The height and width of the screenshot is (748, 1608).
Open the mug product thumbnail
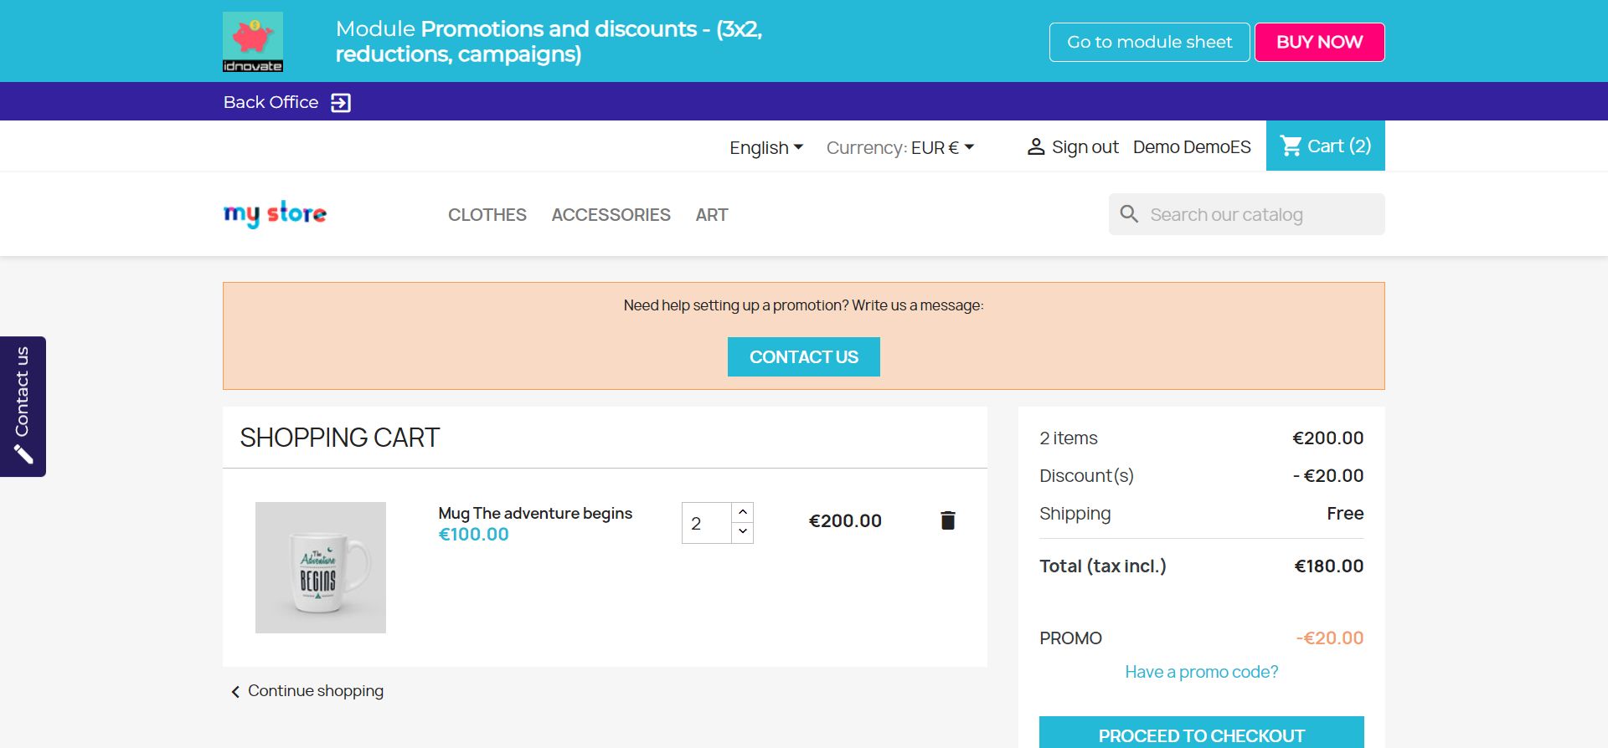pos(321,567)
